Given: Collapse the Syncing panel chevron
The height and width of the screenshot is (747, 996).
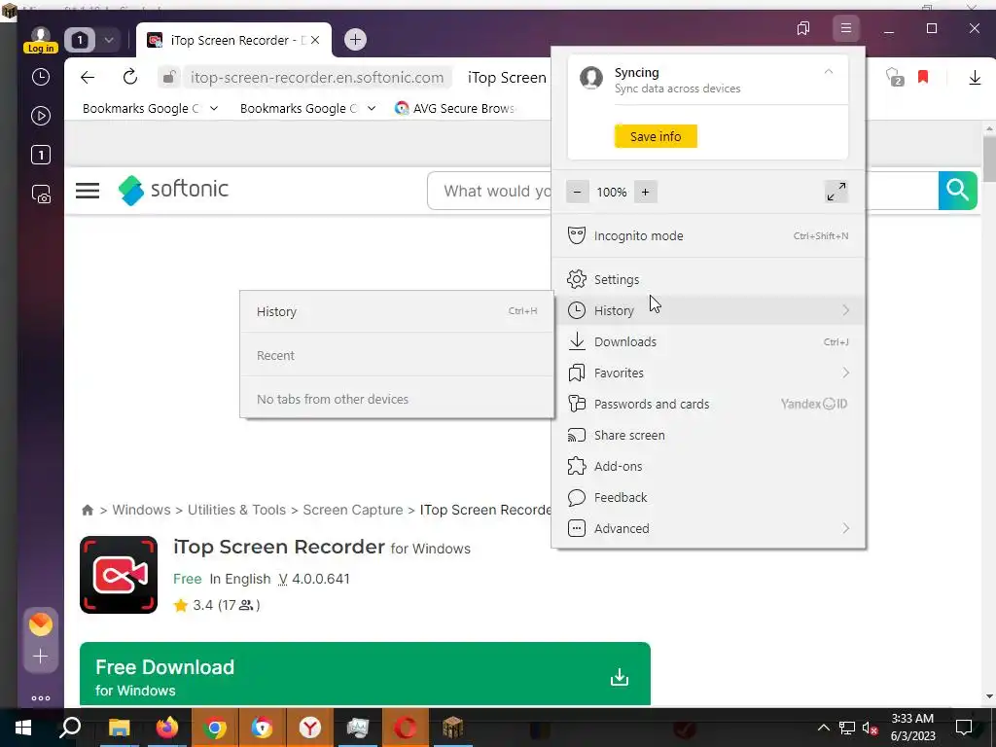Looking at the screenshot, I should point(829,72).
